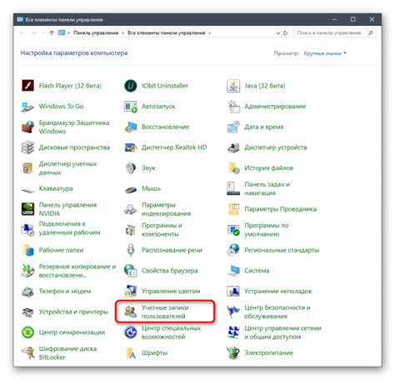The height and width of the screenshot is (380, 395).
Task: Select the Панель управления breadcrumb item
Action: [x=96, y=33]
